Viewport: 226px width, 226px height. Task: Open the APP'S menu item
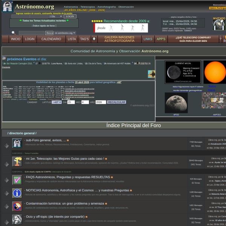(161, 39)
